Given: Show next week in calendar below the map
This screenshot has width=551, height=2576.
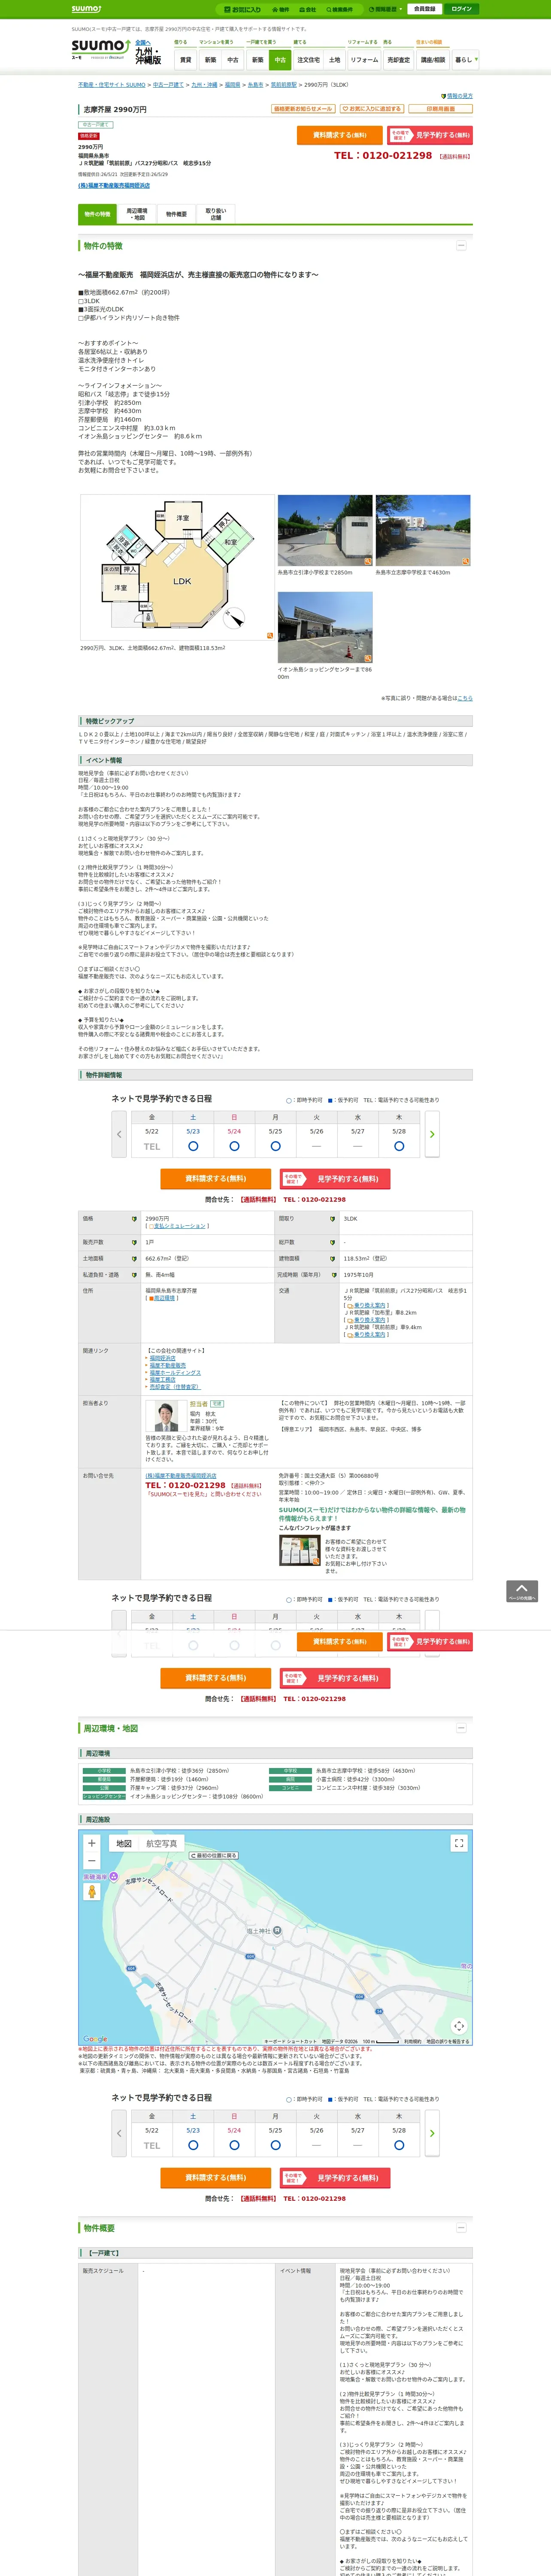Looking at the screenshot, I should [432, 2133].
